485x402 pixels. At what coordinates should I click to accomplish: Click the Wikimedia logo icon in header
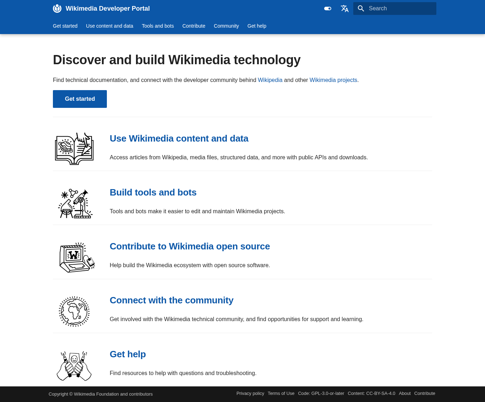(57, 9)
